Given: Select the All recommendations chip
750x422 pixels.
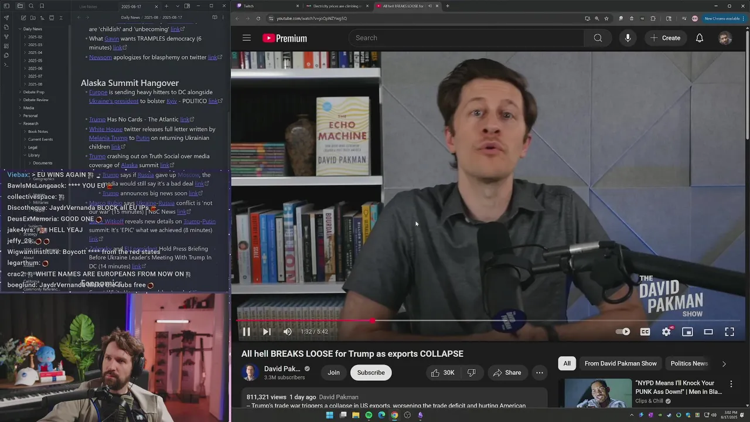Looking at the screenshot, I should point(567,363).
